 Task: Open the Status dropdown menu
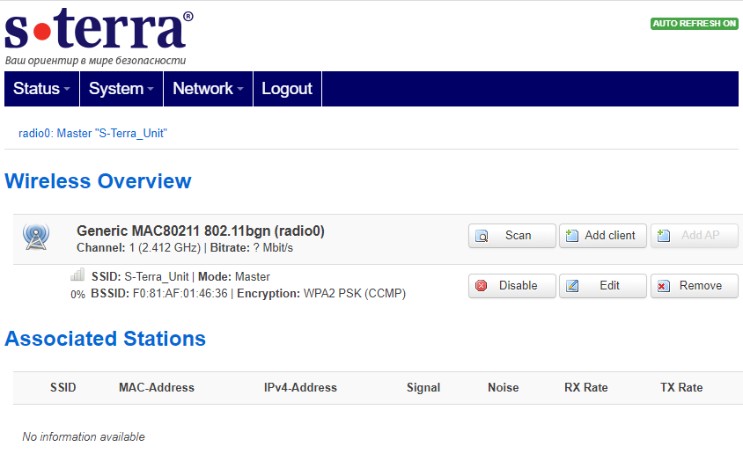click(x=41, y=89)
